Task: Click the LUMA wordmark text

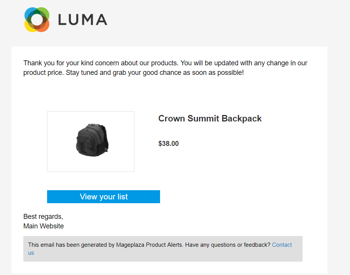Action: tap(82, 19)
